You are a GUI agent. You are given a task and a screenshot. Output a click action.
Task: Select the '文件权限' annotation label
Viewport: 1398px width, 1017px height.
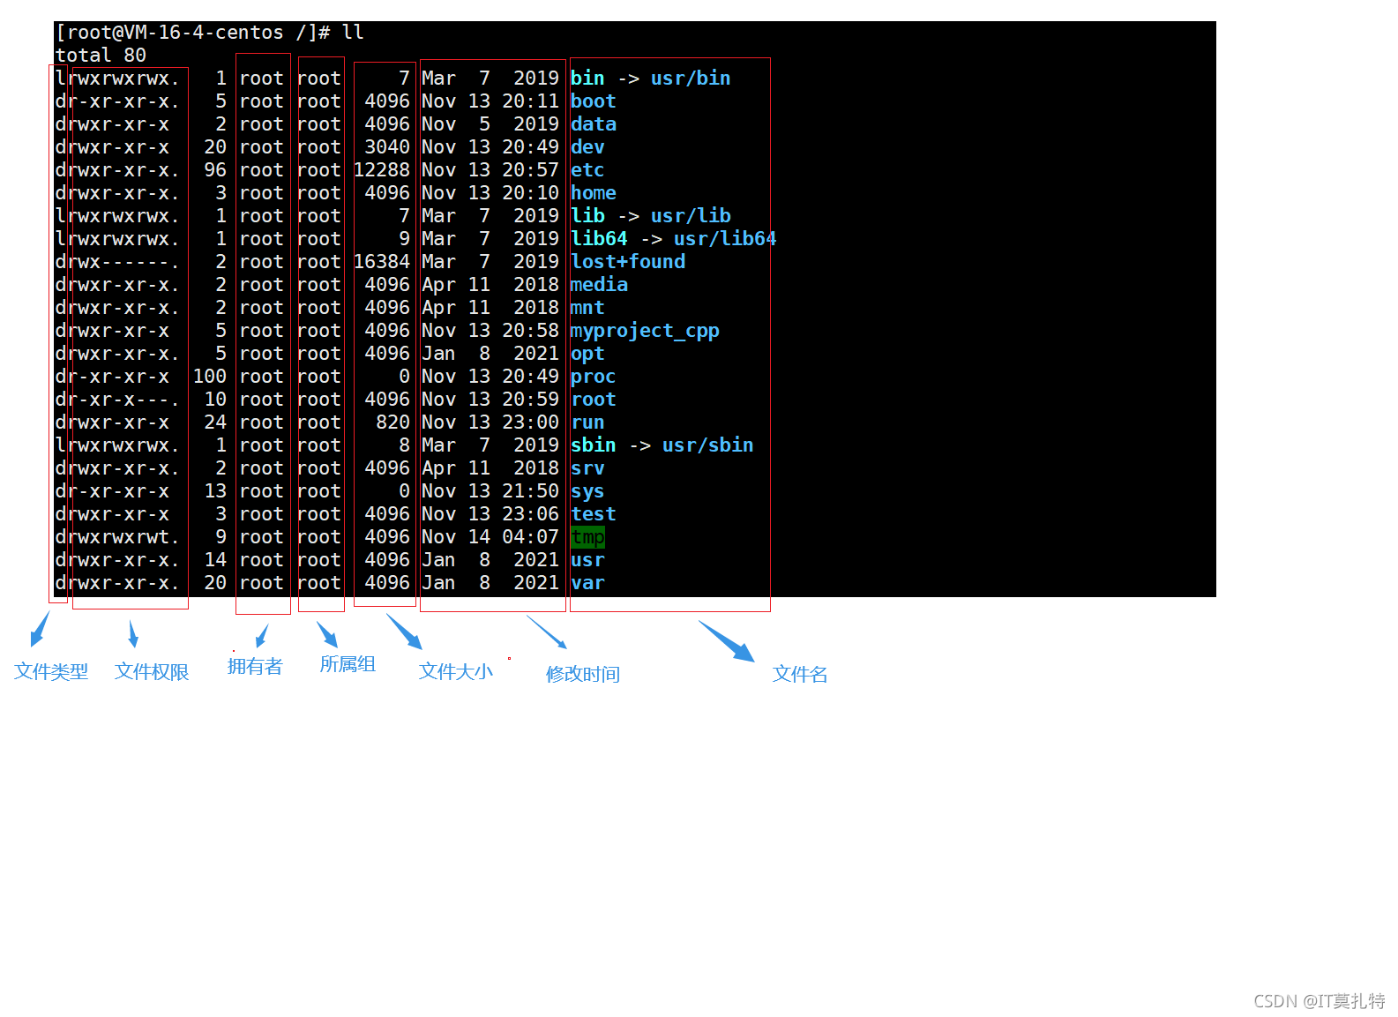point(152,672)
